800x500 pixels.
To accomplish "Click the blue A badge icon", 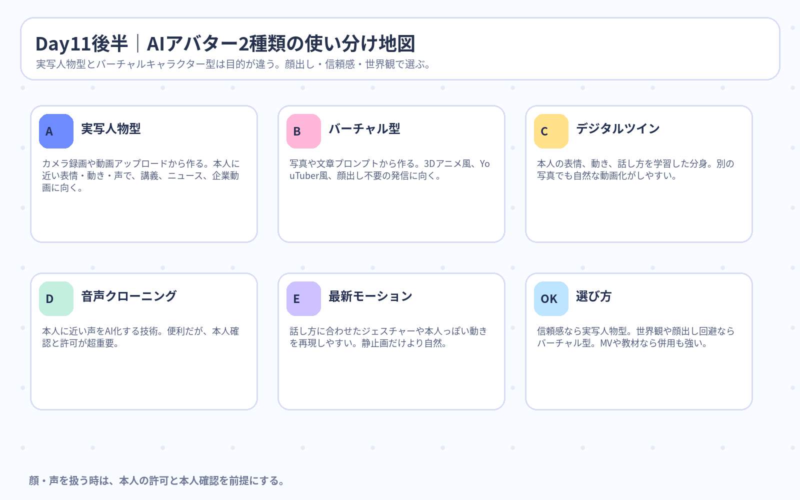I will (x=56, y=131).
